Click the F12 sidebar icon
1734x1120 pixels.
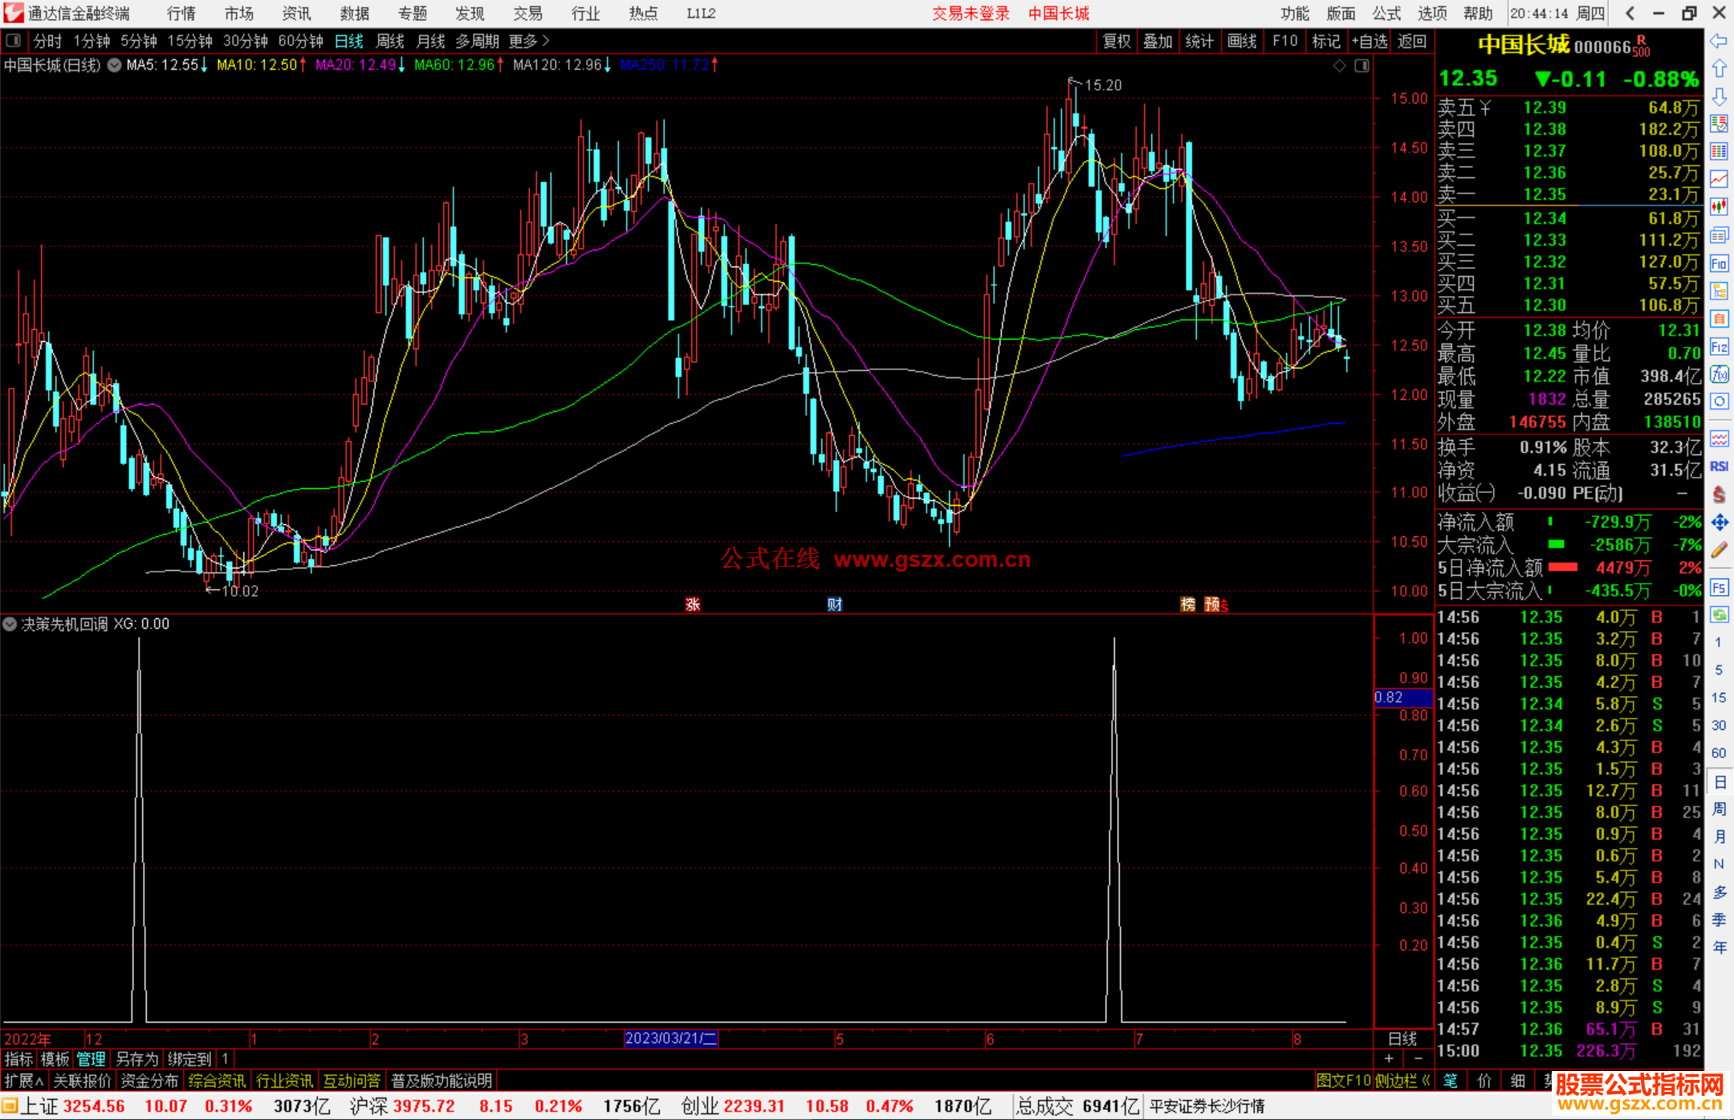click(x=1719, y=347)
